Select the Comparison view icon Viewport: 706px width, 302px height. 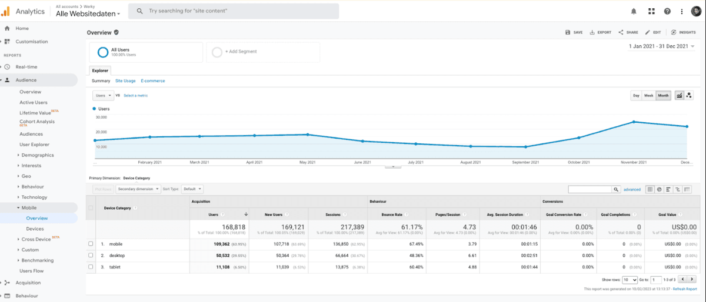tap(678, 189)
